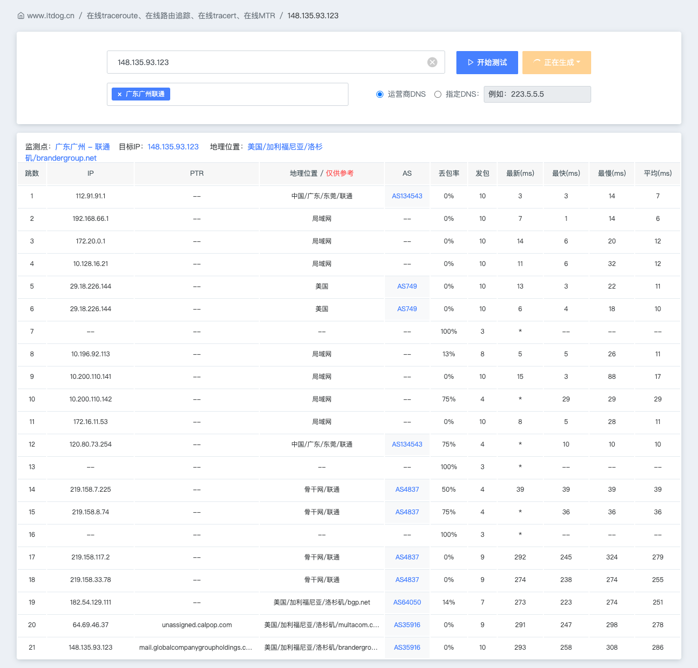Select IP 10.200.110.141 in hop 9
The width and height of the screenshot is (698, 668).
[x=91, y=377]
